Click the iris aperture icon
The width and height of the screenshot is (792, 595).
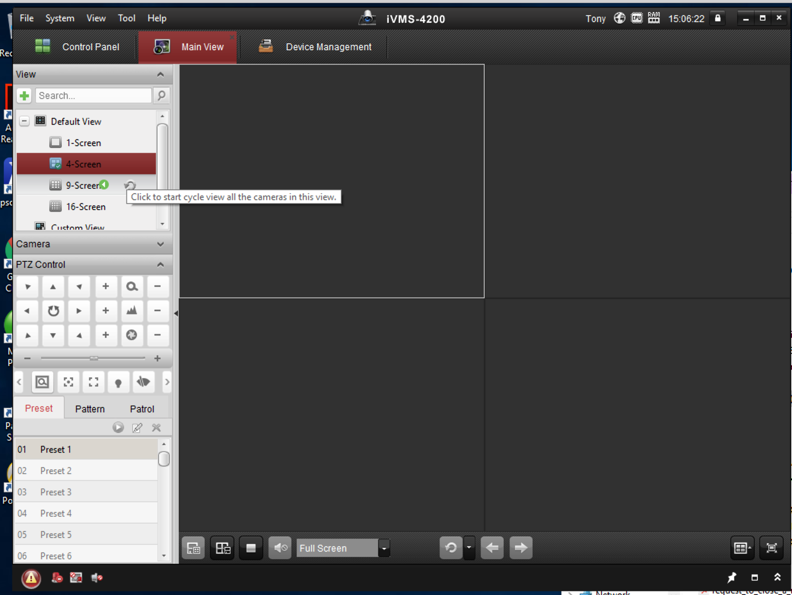(x=132, y=335)
